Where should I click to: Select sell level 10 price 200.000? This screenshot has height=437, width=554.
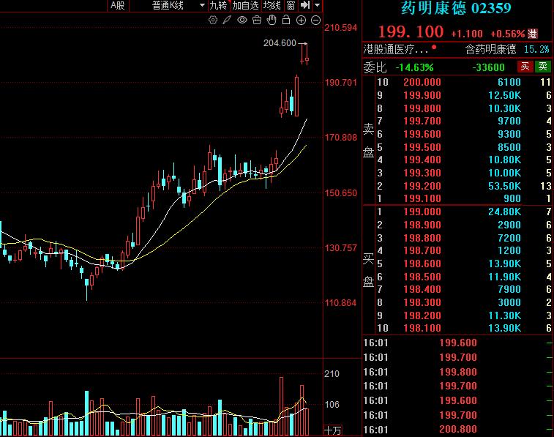pos(422,82)
